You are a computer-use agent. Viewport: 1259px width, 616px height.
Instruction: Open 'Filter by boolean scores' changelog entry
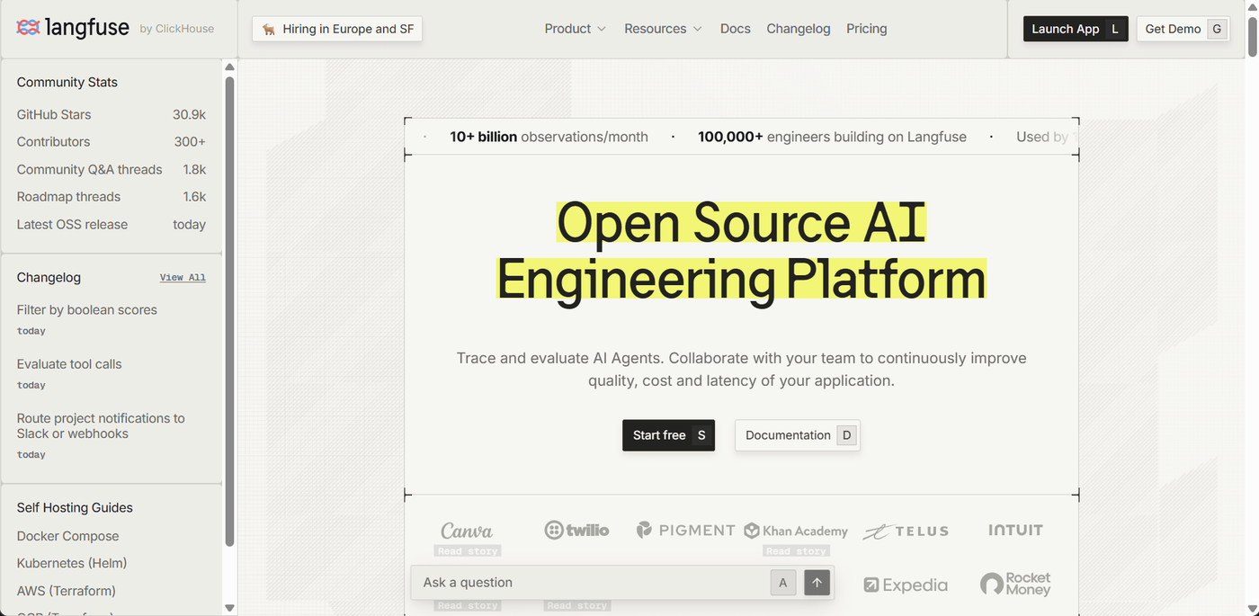pyautogui.click(x=87, y=309)
